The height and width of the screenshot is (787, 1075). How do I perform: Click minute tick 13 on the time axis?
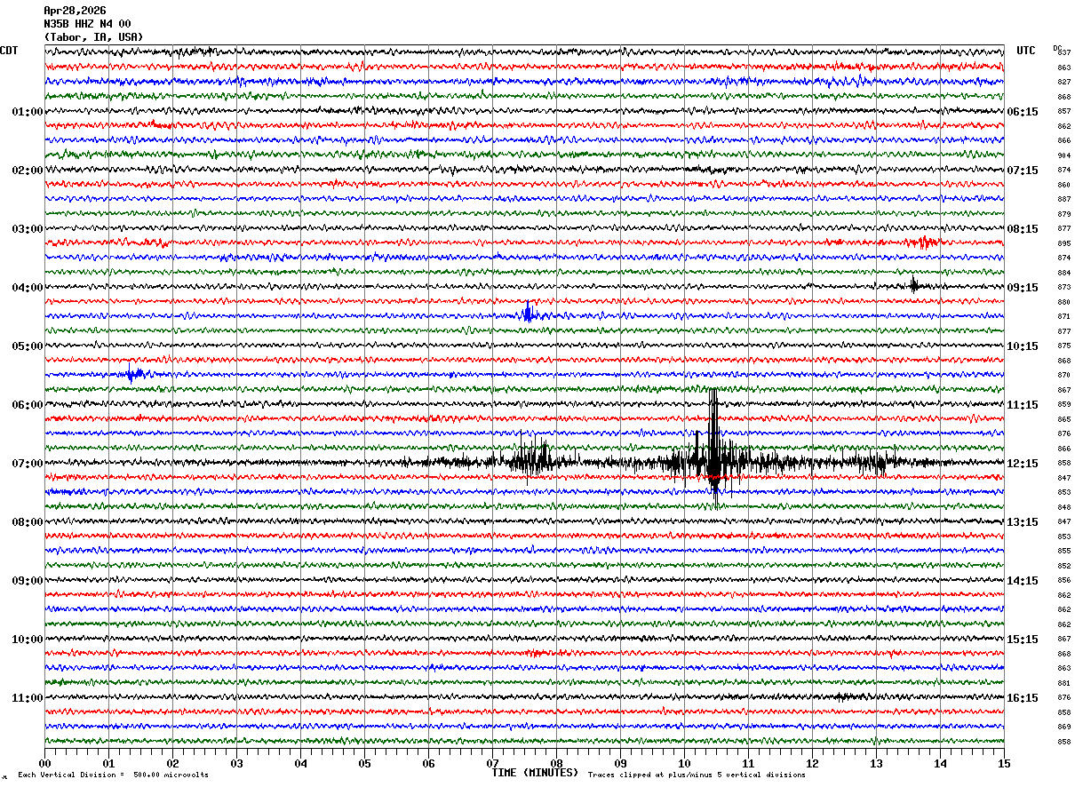(877, 763)
